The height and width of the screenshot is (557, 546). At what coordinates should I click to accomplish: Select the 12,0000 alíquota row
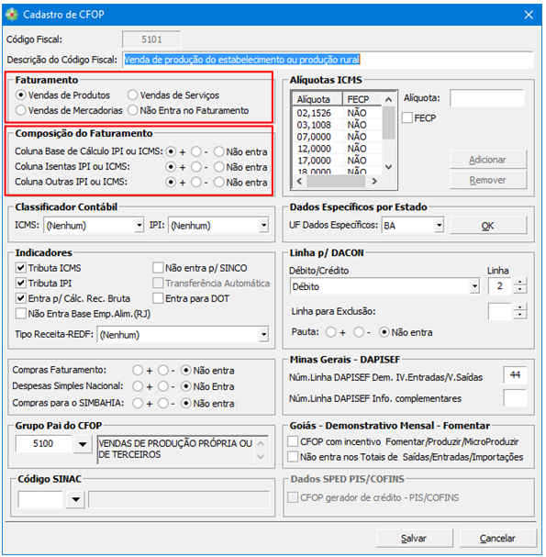tap(338, 149)
